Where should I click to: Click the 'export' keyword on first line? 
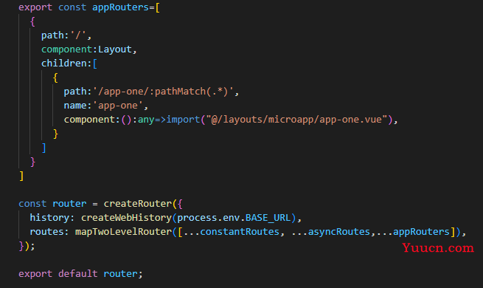point(35,7)
